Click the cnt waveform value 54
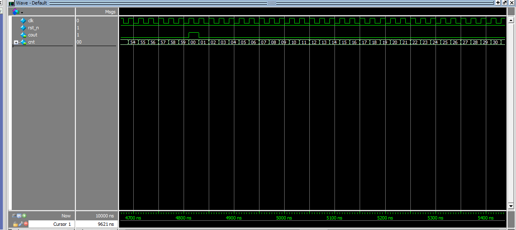Viewport: 516px width, 230px height. (133, 42)
